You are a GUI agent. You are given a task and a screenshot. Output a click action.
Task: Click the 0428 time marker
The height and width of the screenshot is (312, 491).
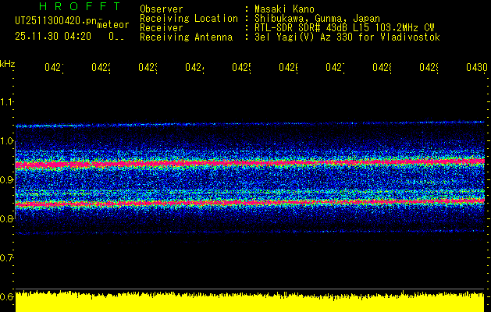click(382, 68)
